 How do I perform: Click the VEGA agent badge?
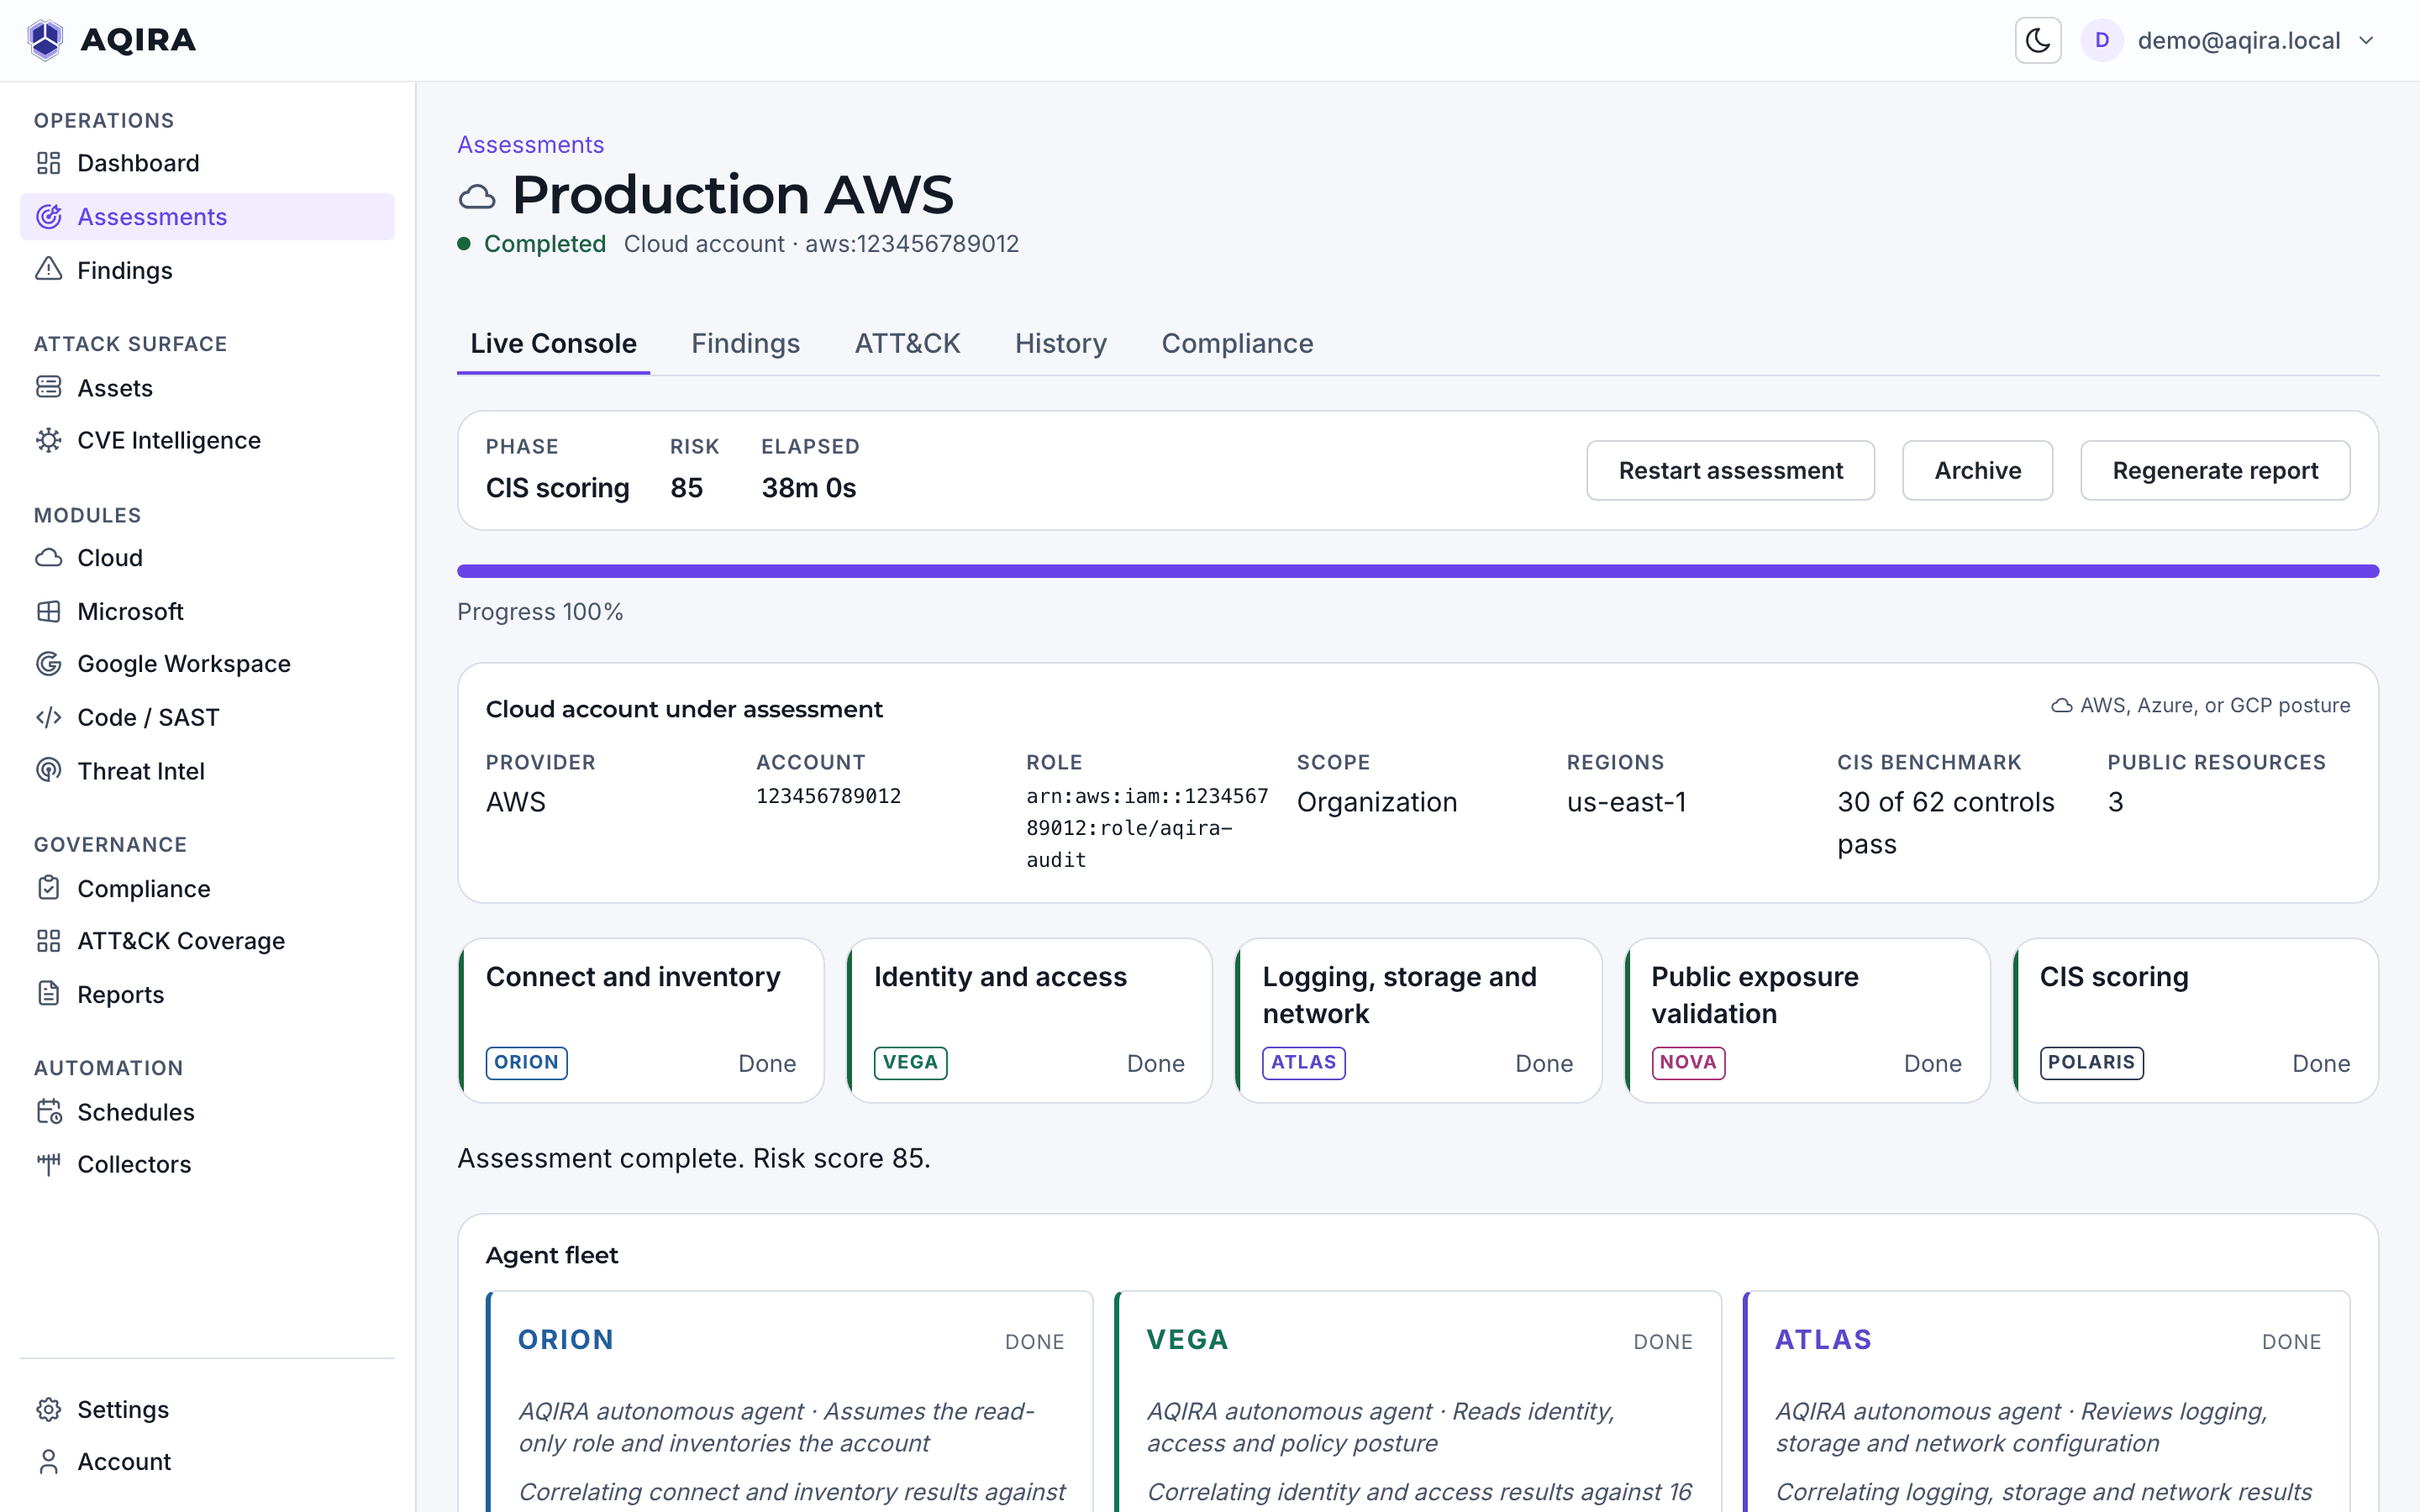tap(910, 1062)
